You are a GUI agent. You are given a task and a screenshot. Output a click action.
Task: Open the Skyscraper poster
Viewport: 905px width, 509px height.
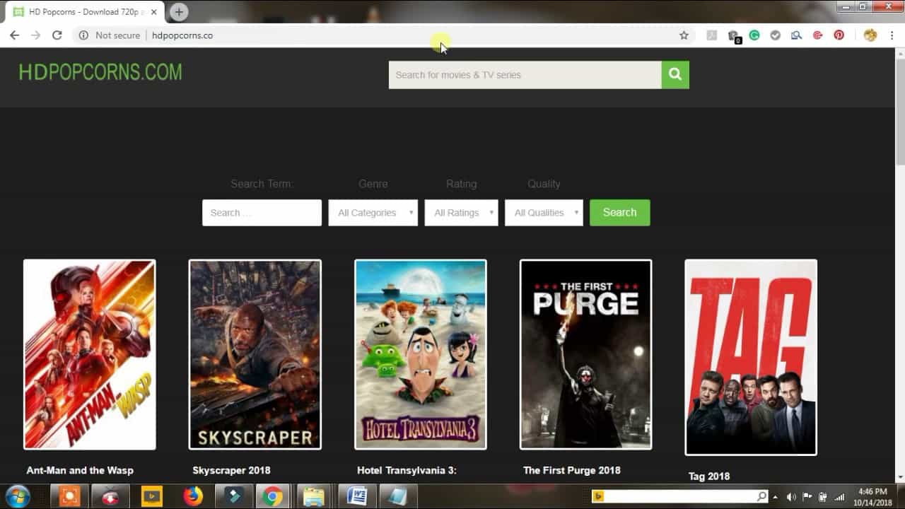255,354
